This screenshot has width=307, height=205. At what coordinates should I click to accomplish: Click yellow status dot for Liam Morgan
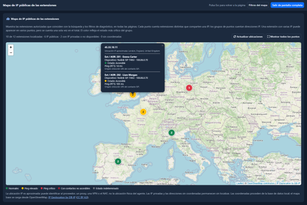pos(106,81)
